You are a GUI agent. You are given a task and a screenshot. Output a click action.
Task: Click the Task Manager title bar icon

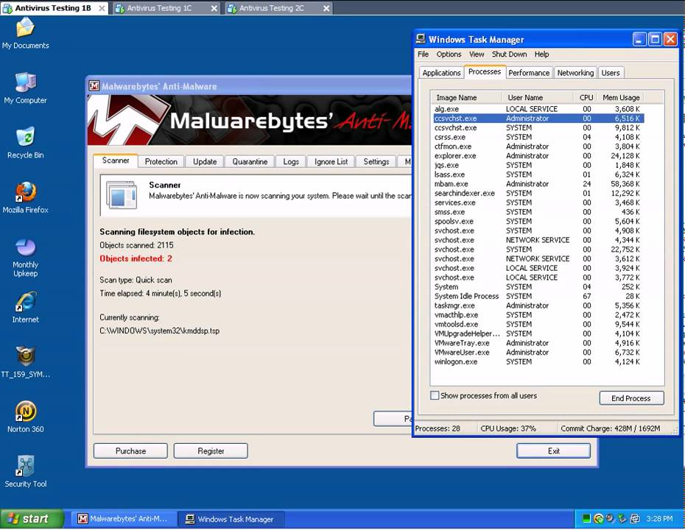tap(421, 39)
